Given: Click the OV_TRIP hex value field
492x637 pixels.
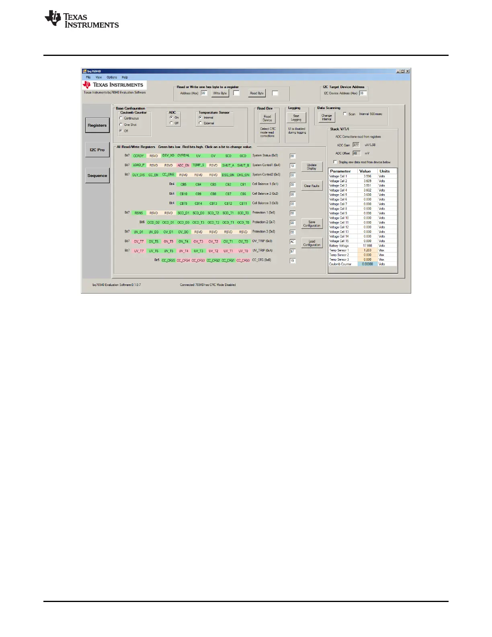Looking at the screenshot, I should tap(293, 242).
